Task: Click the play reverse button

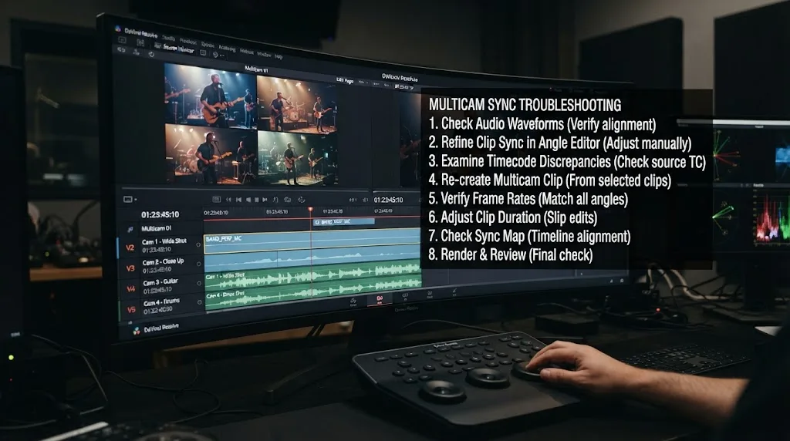Action: (x=248, y=200)
